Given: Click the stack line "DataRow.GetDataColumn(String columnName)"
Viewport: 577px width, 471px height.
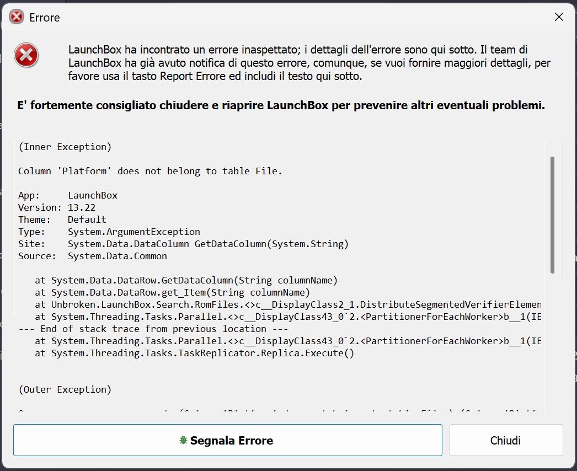Looking at the screenshot, I should click(186, 280).
